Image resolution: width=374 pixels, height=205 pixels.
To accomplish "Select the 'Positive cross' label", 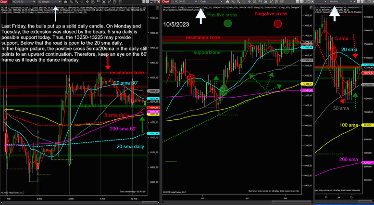I will [222, 15].
